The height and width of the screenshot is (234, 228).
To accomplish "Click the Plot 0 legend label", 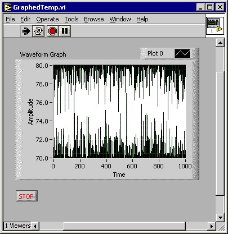I will pos(155,53).
